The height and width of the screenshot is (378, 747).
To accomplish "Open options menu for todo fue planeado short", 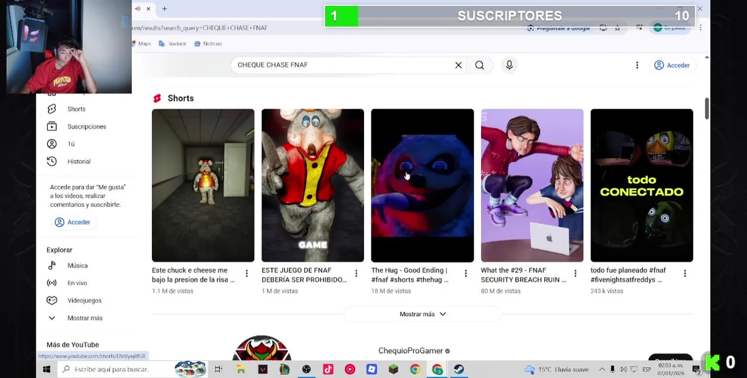I will click(x=684, y=274).
